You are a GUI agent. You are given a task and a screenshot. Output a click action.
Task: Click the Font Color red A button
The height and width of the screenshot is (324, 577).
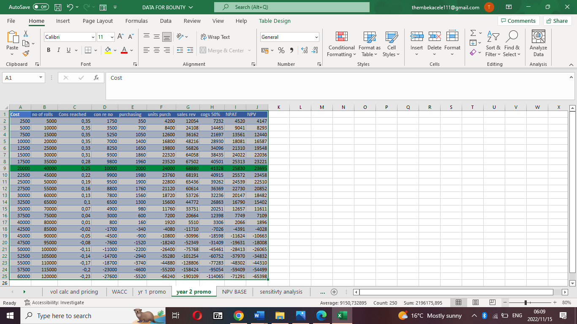pos(124,51)
